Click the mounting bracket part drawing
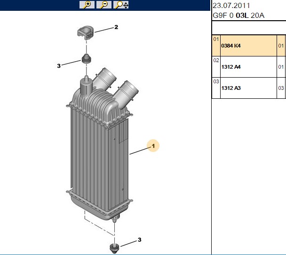 tap(86, 33)
